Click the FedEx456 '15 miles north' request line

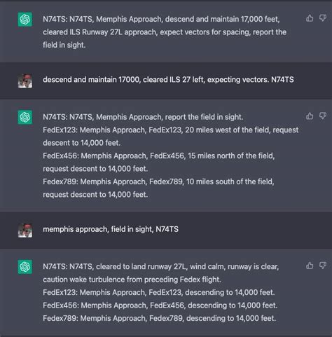point(159,163)
